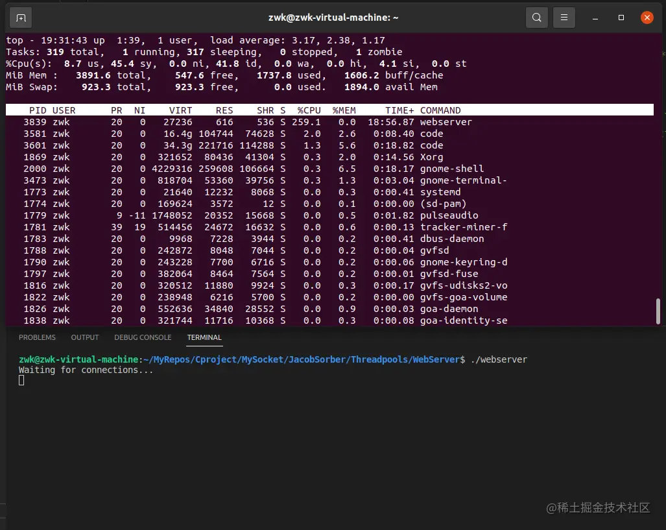Click the zwk@zwk-virtual-machine window title
The height and width of the screenshot is (530, 666).
333,18
